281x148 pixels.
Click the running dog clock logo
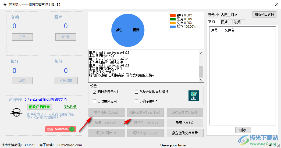click(x=16, y=112)
